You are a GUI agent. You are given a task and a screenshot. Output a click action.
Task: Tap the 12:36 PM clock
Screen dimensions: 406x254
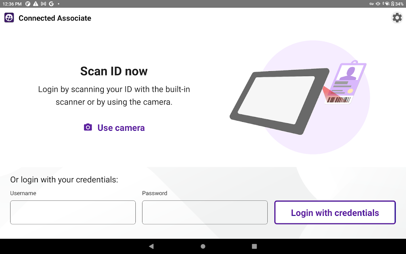[12, 4]
